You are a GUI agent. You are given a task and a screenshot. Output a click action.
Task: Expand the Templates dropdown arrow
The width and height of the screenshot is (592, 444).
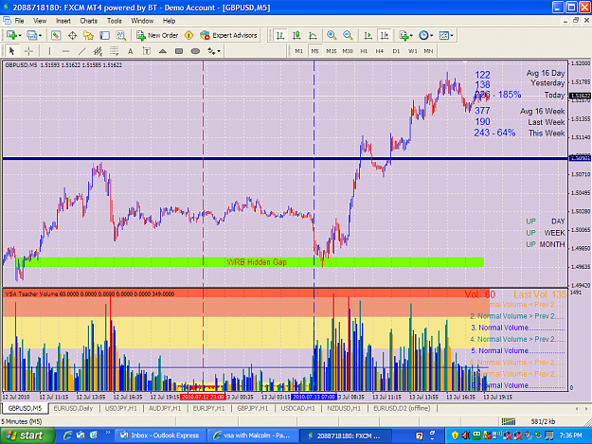point(452,35)
